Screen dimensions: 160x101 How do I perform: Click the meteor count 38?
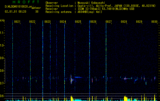point(37,12)
